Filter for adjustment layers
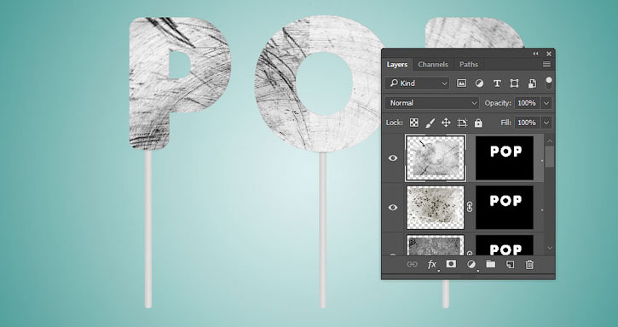The height and width of the screenshot is (327, 618). coord(479,83)
